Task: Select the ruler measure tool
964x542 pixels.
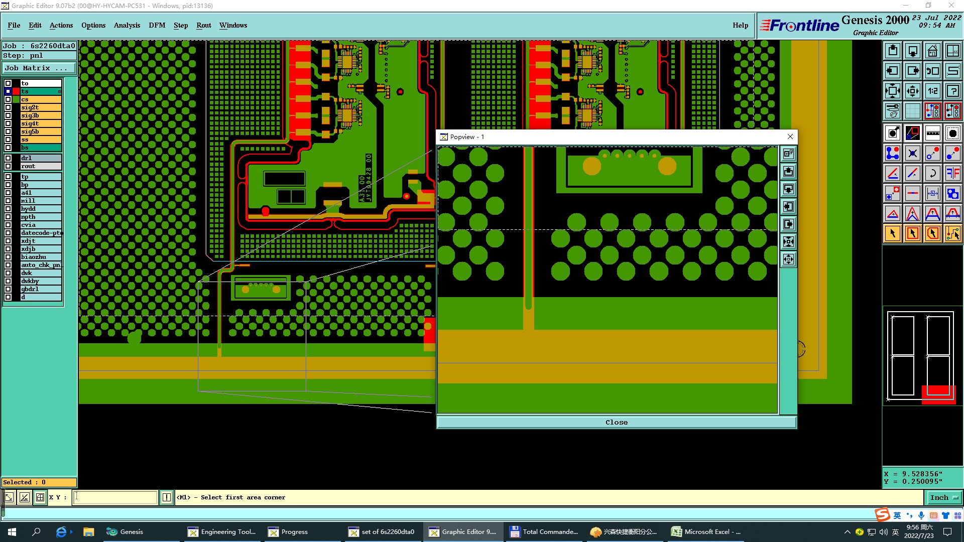Action: (932, 133)
